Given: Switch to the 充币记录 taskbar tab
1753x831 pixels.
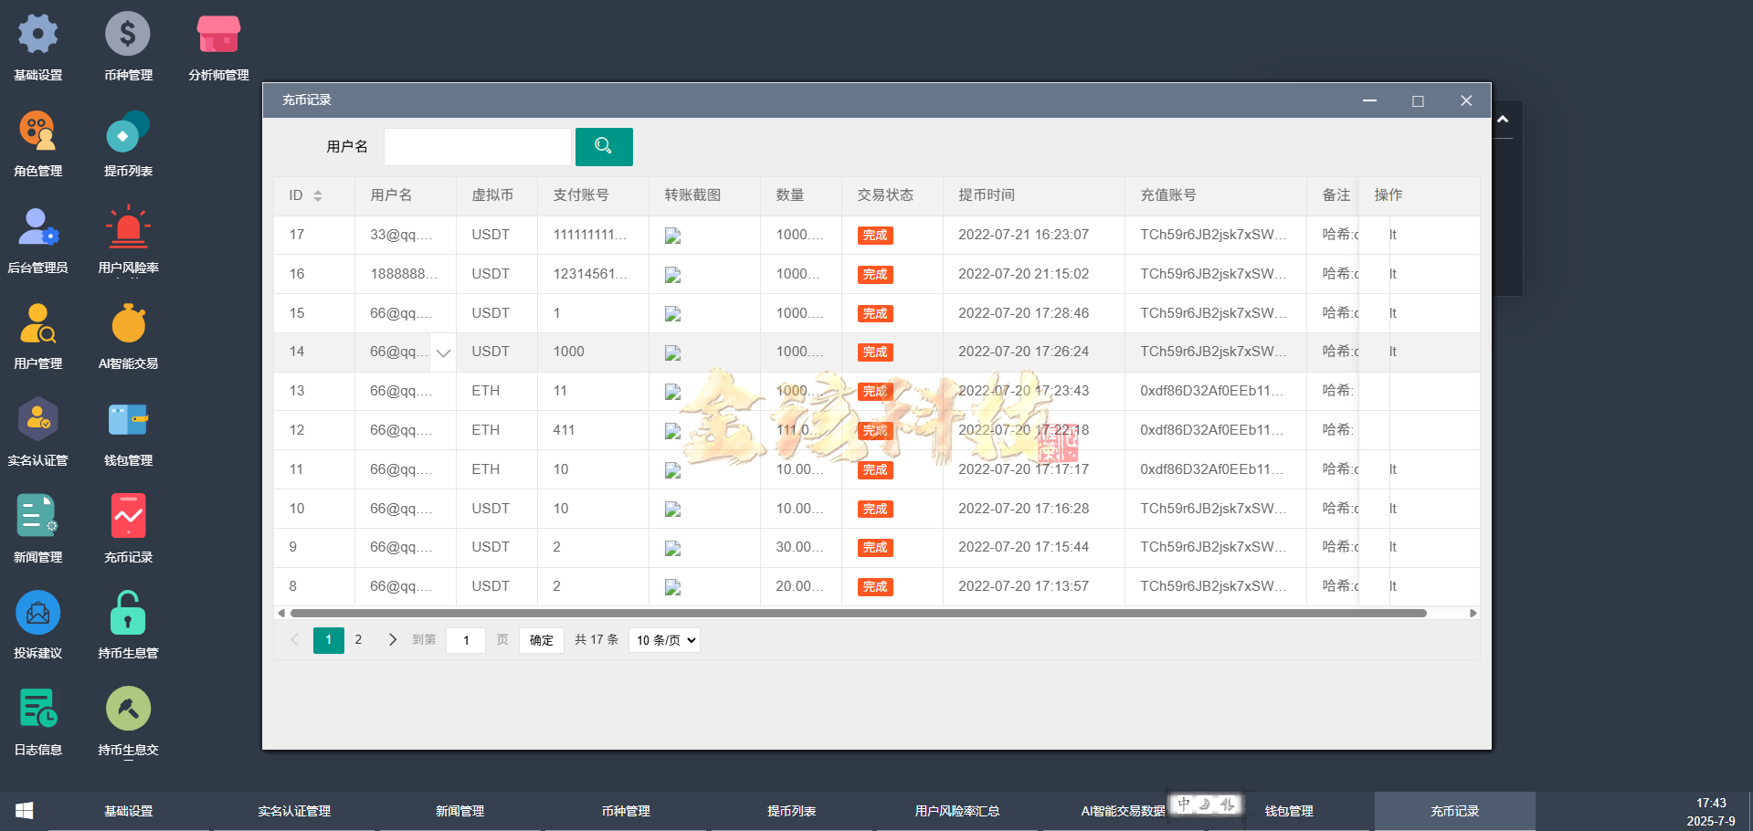Looking at the screenshot, I should pos(1454,811).
